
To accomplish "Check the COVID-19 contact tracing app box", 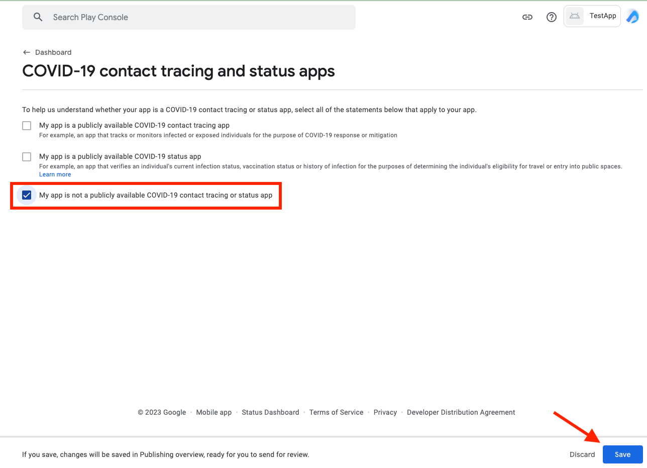I will tap(27, 126).
